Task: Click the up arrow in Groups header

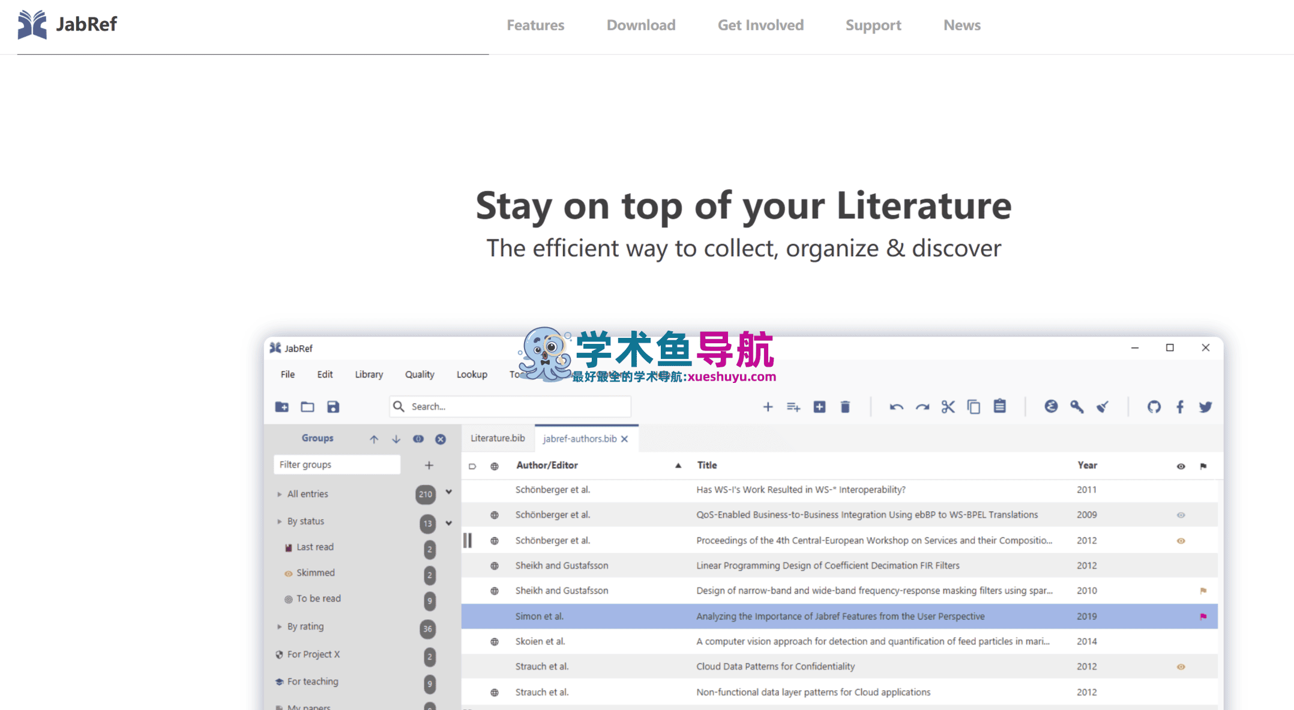Action: (x=374, y=439)
